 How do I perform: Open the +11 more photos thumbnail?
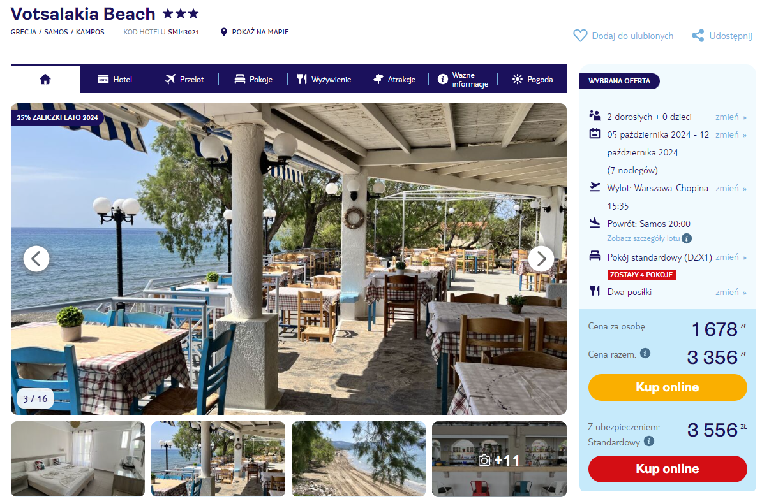[x=499, y=459]
